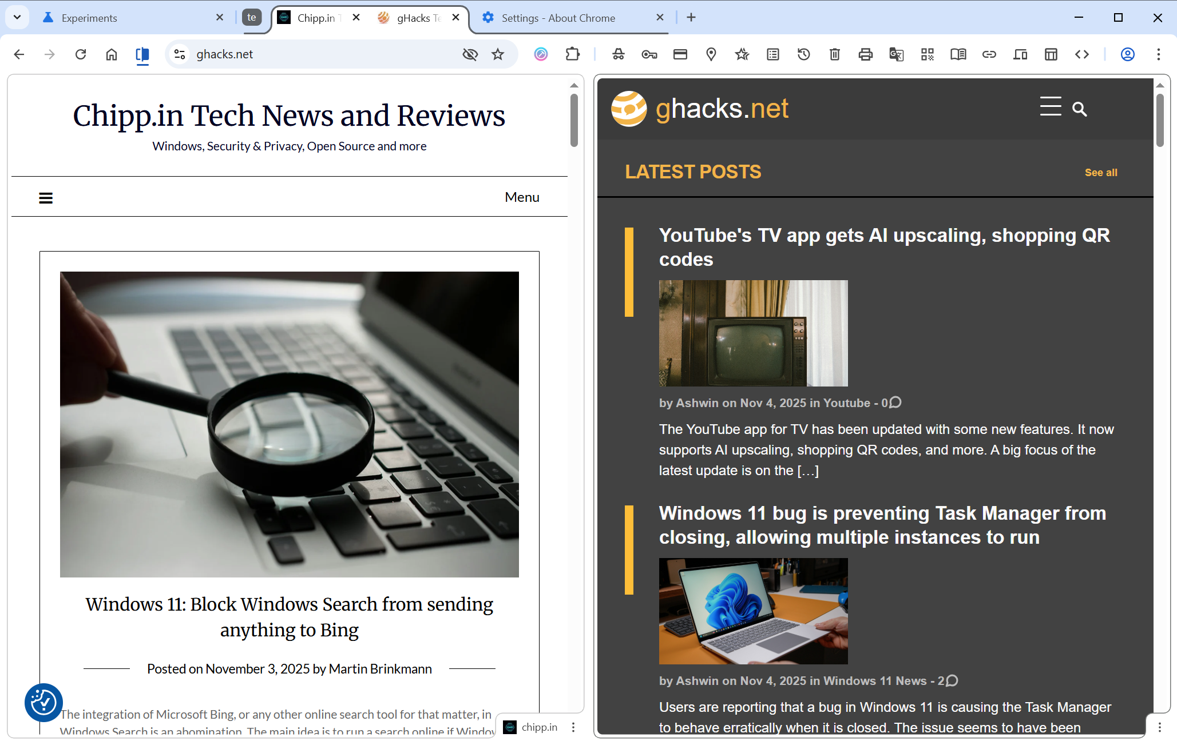Open YouTube's TV app AI upscaling article
The height and width of the screenshot is (745, 1177).
coord(885,248)
